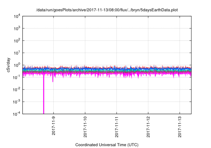Select the 10^1 y-axis label
Viewport: 211px width, 148px height.
(x=17, y=53)
